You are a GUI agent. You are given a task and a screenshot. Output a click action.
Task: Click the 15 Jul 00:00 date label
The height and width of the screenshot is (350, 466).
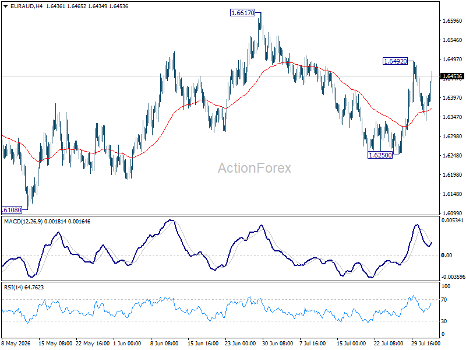pos(351,344)
